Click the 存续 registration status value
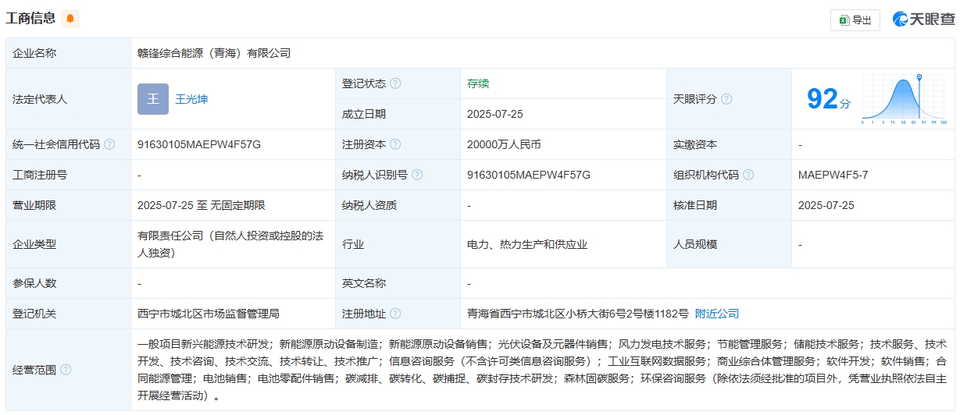This screenshot has width=960, height=415. click(478, 83)
